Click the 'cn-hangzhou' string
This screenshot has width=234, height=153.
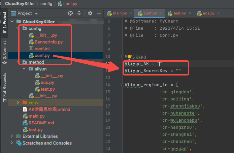coord(177,127)
